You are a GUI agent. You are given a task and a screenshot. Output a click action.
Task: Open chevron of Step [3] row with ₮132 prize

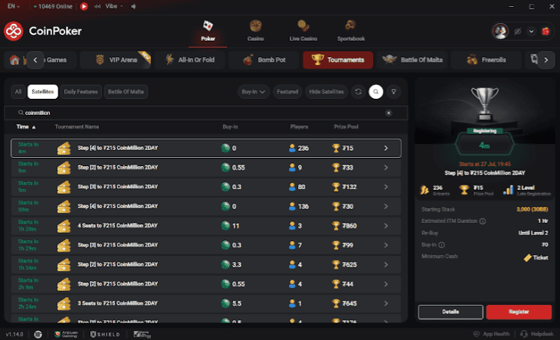tap(386, 187)
